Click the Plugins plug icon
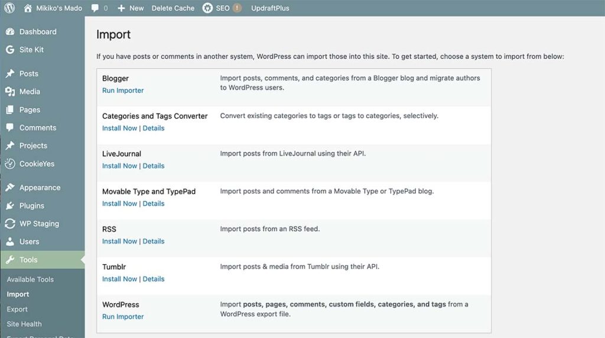Screen dimensions: 605x338 [10, 206]
